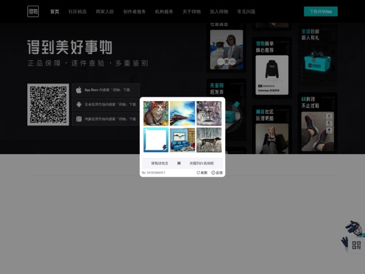Viewport: 365px width, 274px height.
Task: Visit the 关于得物 page link
Action: coord(192,12)
